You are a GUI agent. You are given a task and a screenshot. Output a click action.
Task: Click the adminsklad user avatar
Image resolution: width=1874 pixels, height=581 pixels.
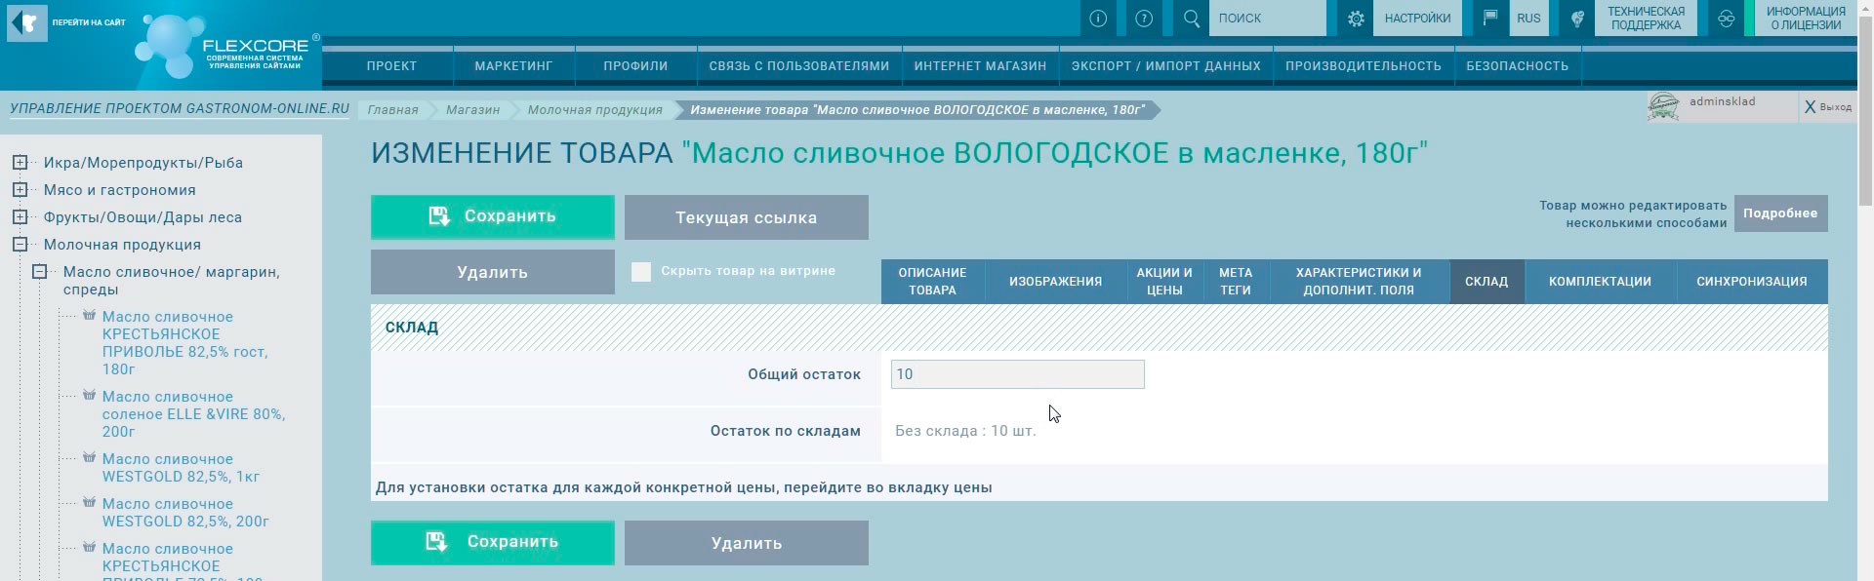tap(1663, 106)
